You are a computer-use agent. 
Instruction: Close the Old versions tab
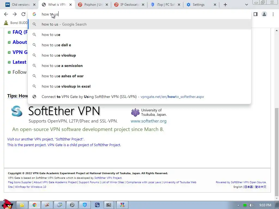tap(34, 5)
